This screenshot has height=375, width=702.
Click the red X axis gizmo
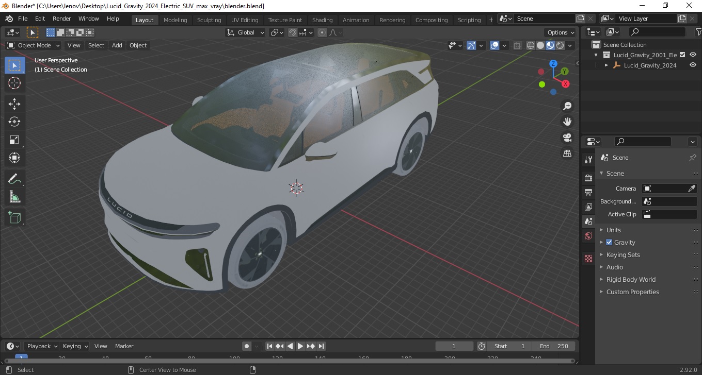point(566,83)
